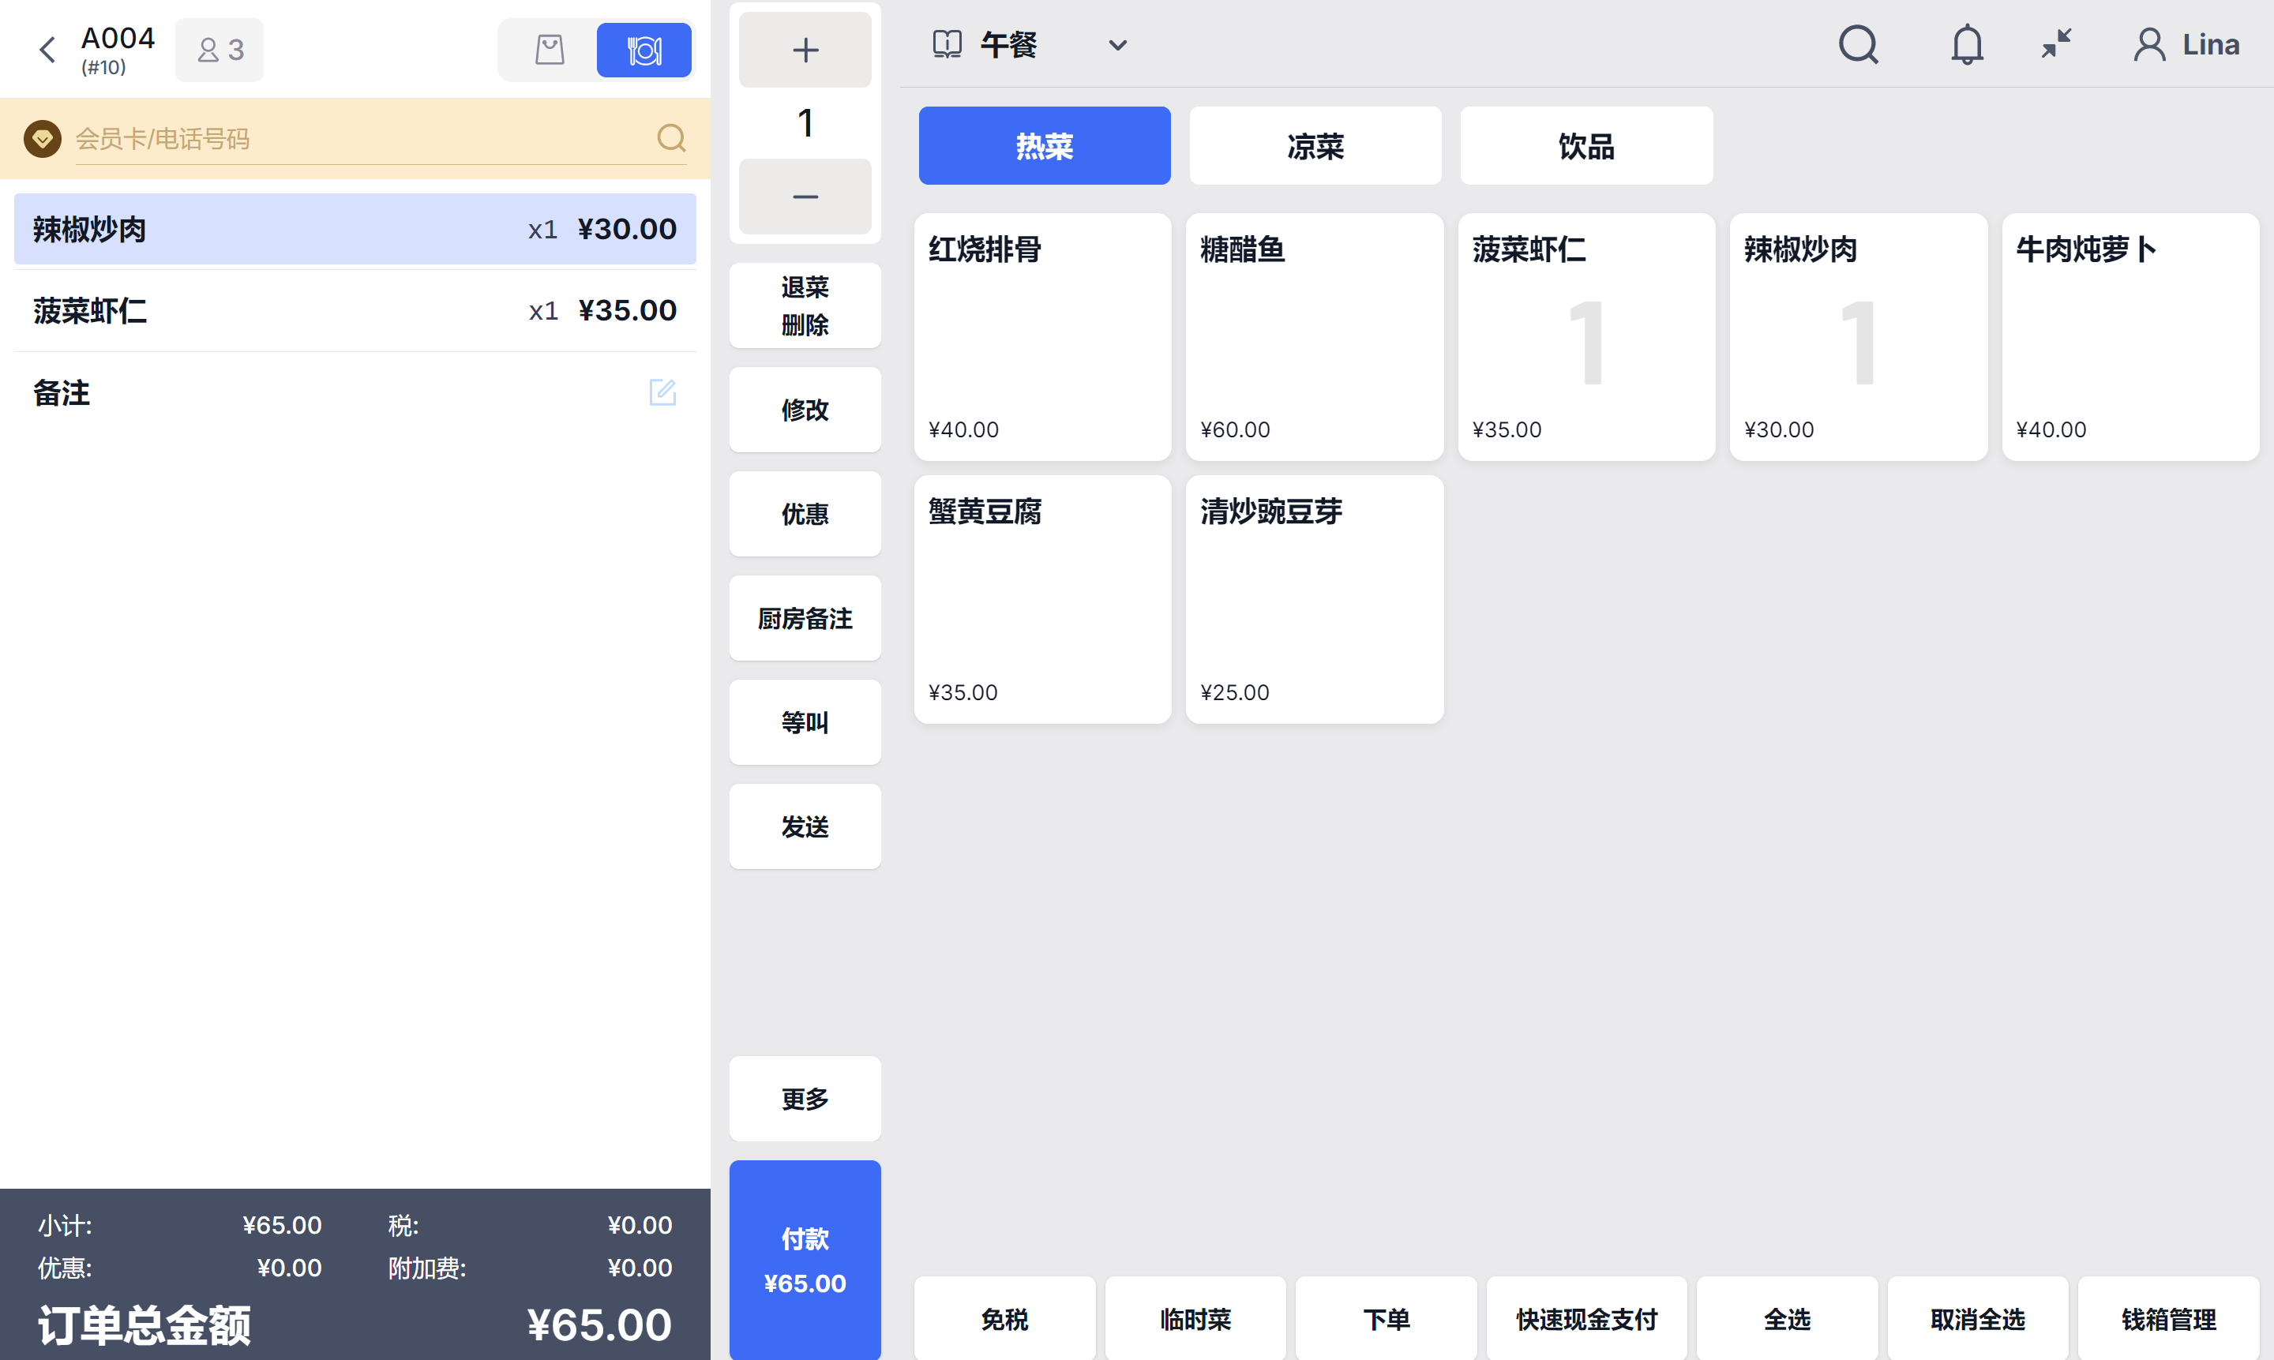The height and width of the screenshot is (1360, 2274).
Task: Click the 下单 place order button
Action: [x=1386, y=1319]
